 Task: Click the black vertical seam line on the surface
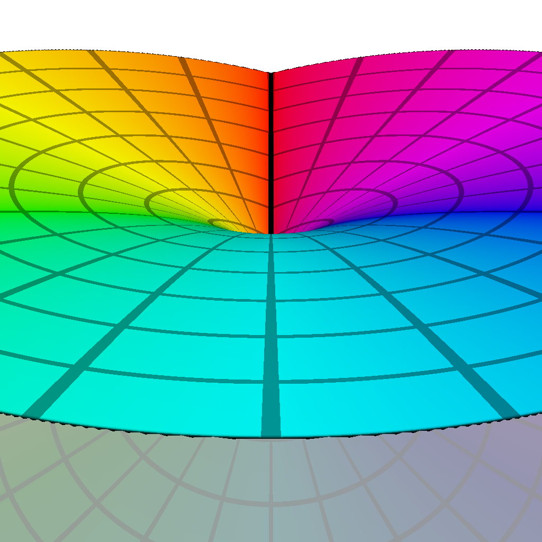coord(271,152)
